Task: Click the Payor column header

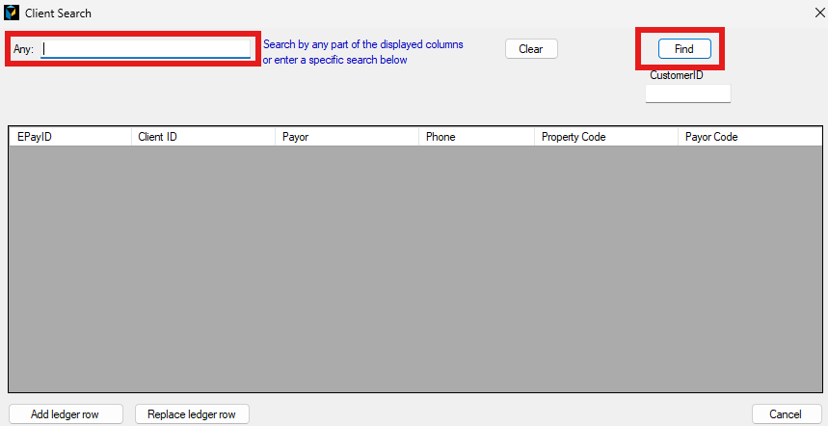Action: (347, 137)
